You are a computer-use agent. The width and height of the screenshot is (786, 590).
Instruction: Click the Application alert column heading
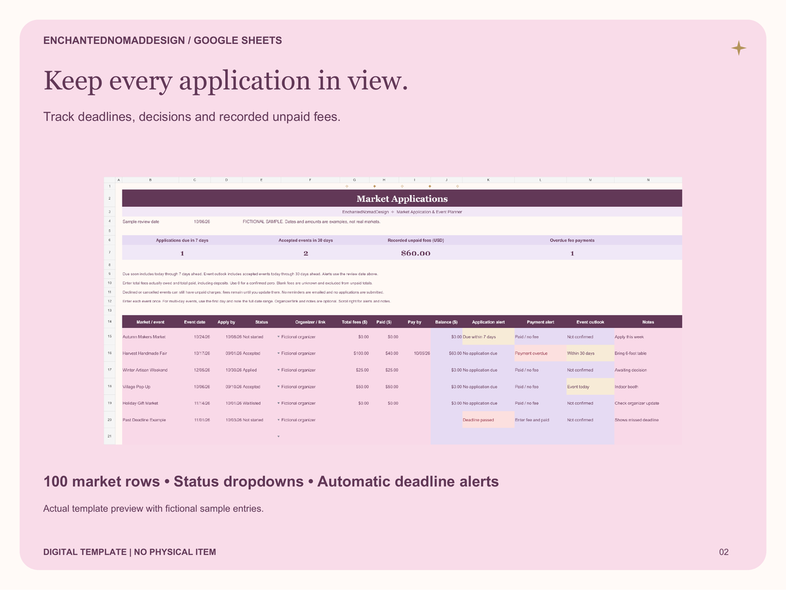(488, 322)
